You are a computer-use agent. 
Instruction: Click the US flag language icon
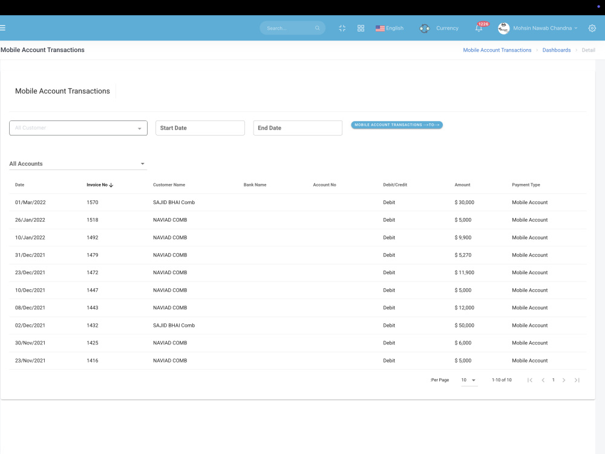click(380, 28)
